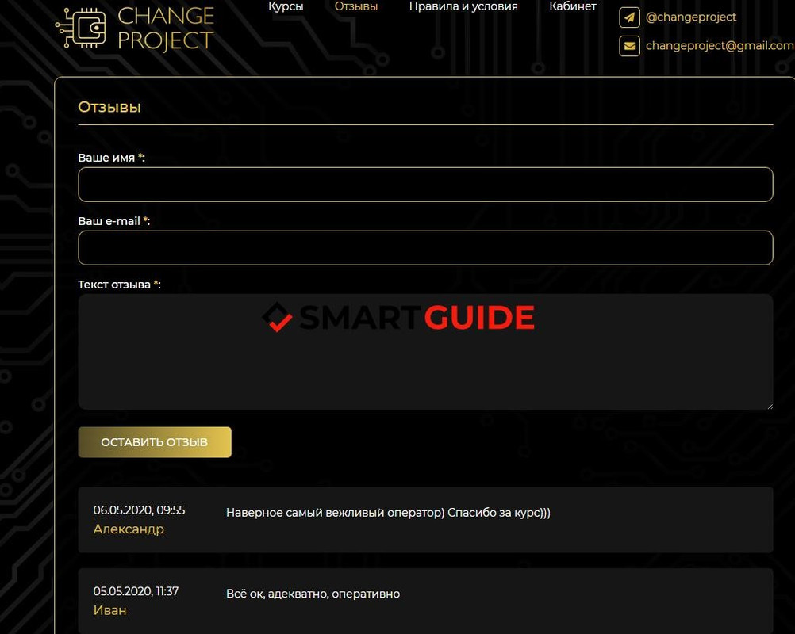Click the Change Project chip logo icon

(81, 29)
